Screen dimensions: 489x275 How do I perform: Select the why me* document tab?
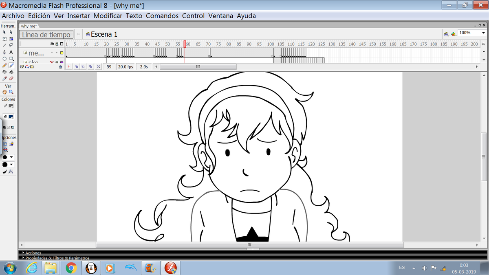click(29, 26)
